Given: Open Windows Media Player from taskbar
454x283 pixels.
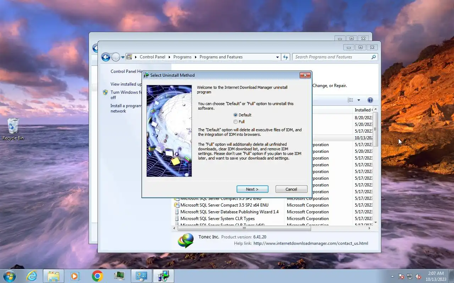Looking at the screenshot, I should (76, 276).
